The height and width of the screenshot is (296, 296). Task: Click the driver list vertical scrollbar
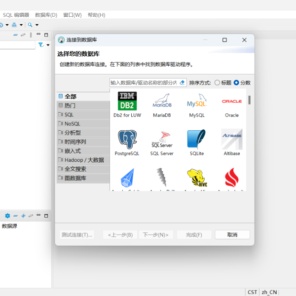249,100
